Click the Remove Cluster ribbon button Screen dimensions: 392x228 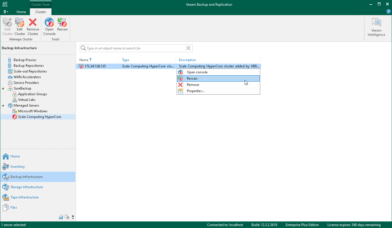click(33, 26)
